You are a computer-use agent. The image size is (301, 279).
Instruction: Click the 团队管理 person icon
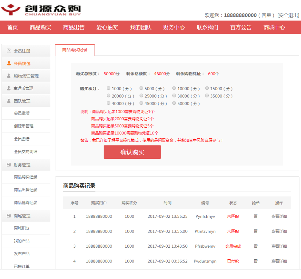tap(9, 101)
